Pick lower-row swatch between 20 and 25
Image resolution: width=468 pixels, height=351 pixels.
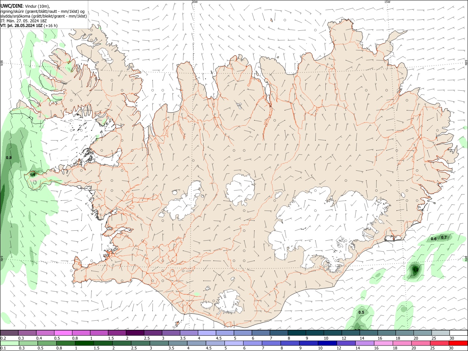point(421,343)
